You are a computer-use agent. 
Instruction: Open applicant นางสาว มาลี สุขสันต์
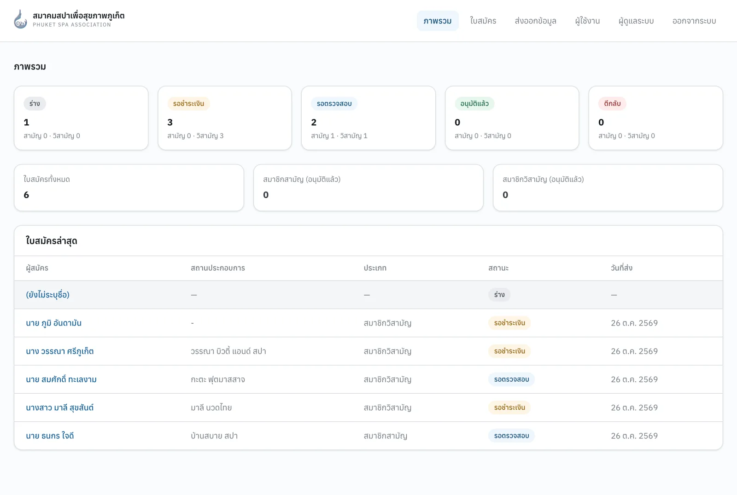coord(60,408)
